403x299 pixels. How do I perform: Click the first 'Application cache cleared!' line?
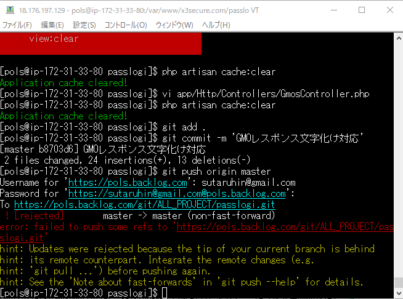[x=63, y=83]
